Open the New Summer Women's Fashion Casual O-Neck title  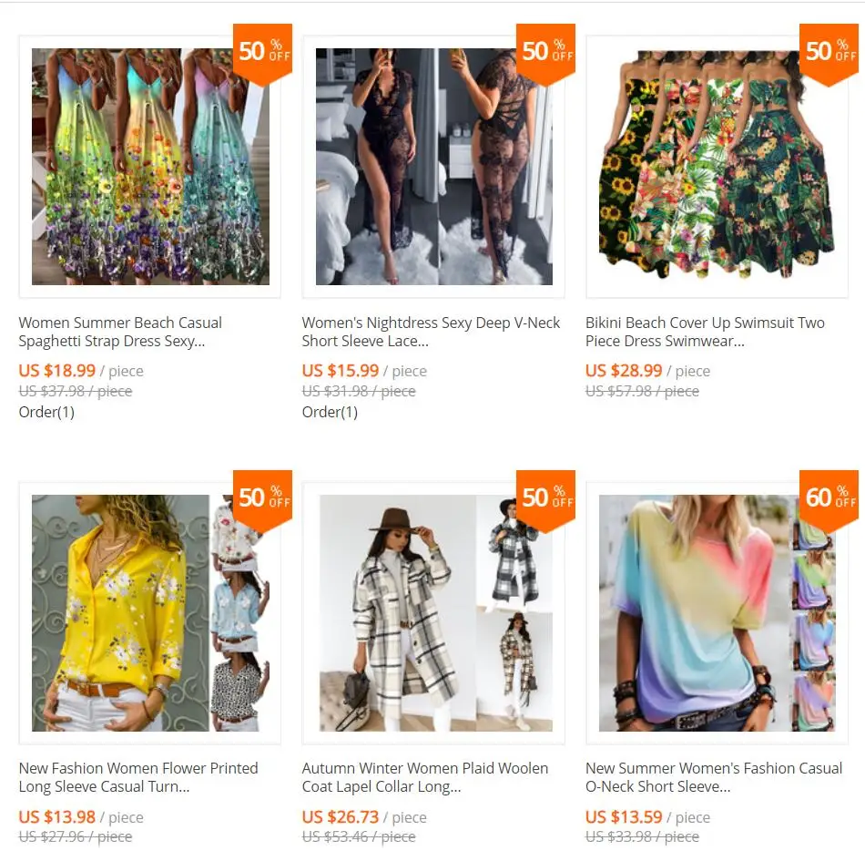(x=714, y=777)
